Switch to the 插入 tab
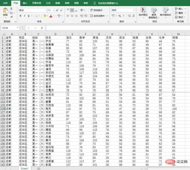This screenshot has height=170, width=190. click(25, 3)
